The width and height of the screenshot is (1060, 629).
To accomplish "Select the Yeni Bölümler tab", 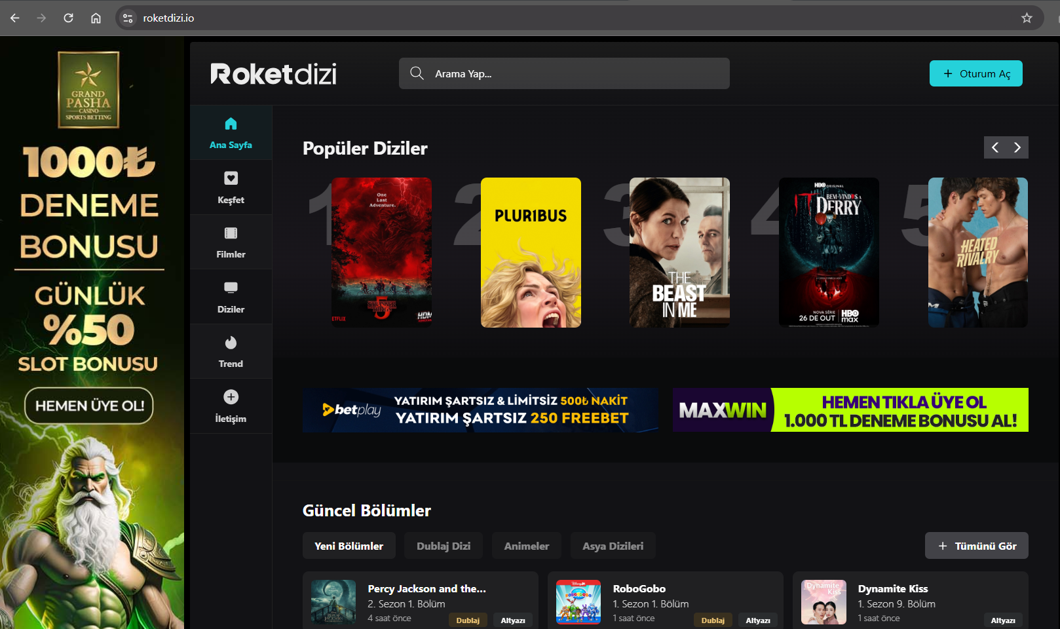I will click(349, 546).
